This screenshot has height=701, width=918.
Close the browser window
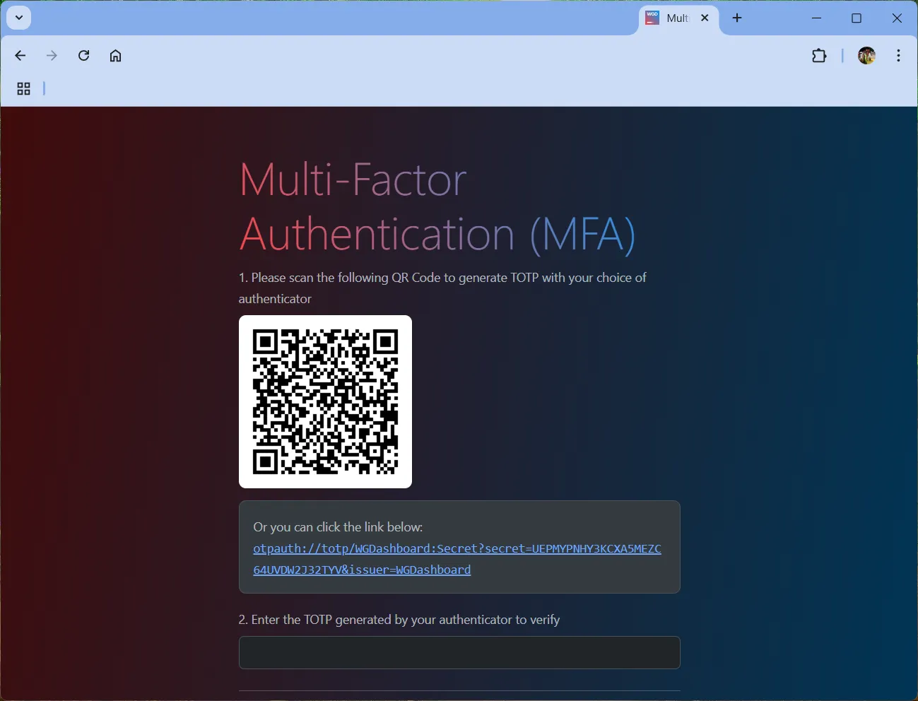point(897,18)
